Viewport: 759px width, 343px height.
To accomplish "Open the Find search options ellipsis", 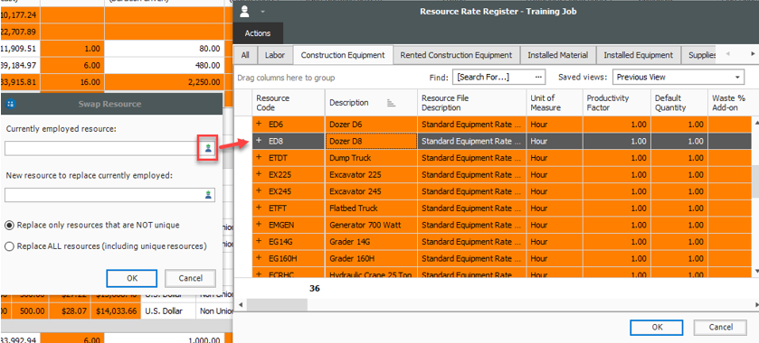I will tap(537, 78).
